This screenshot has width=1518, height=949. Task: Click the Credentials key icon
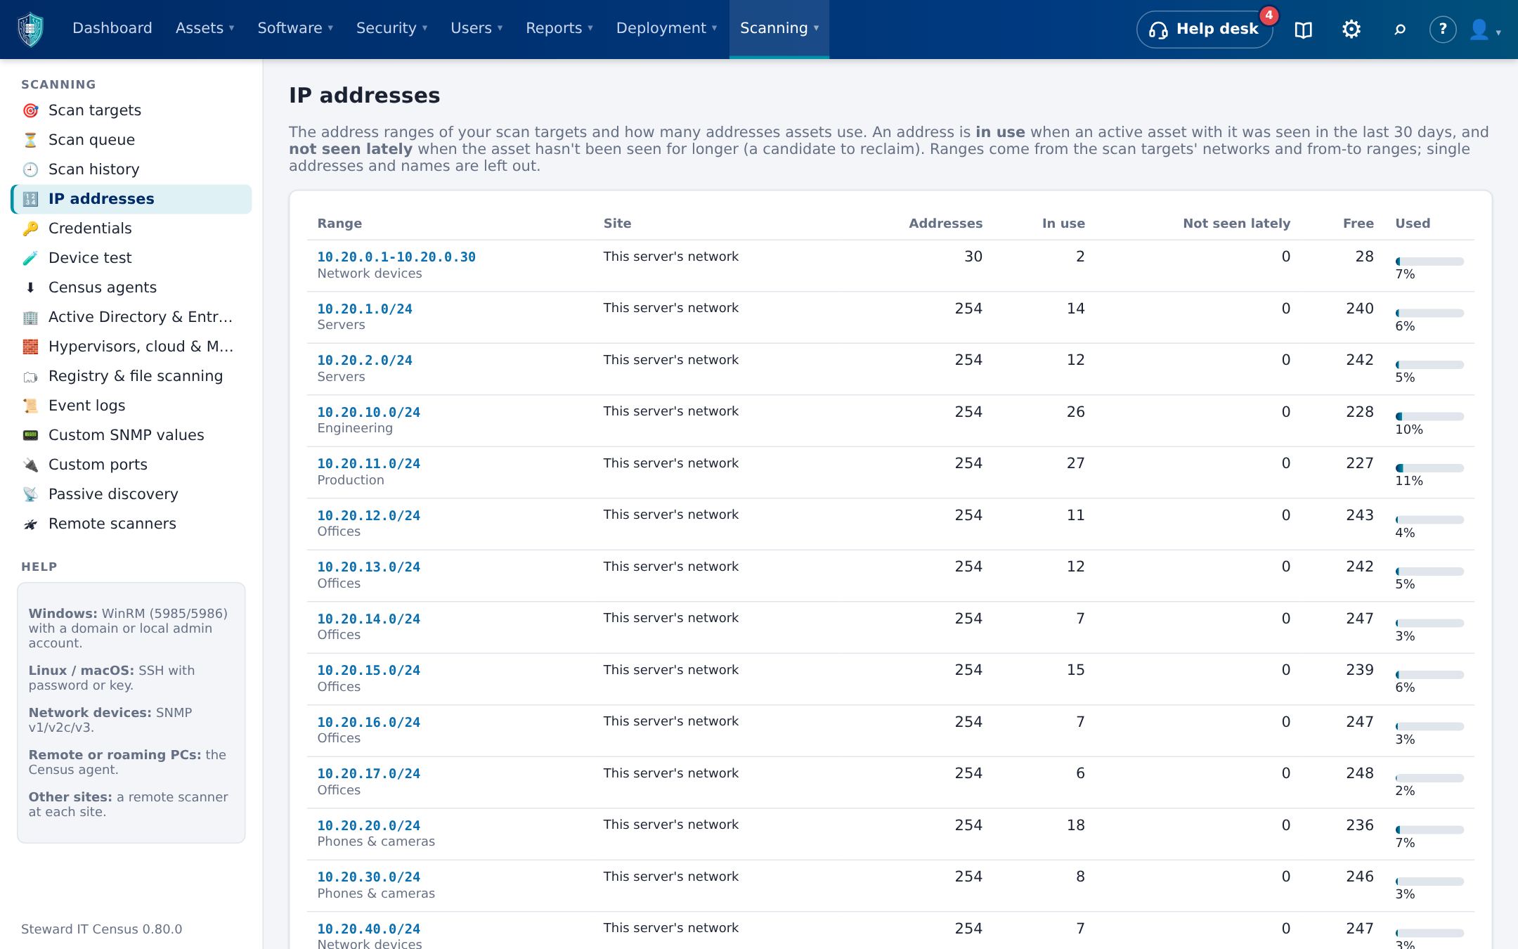(30, 228)
